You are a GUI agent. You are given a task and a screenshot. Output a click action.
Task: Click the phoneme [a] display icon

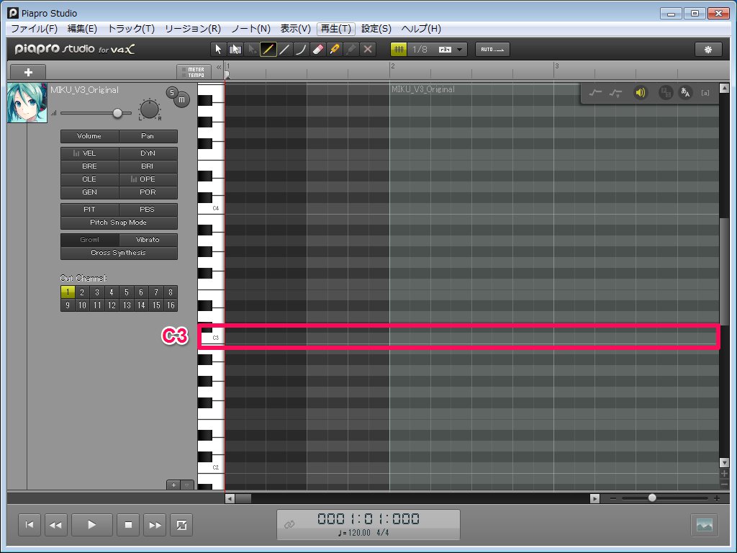click(x=705, y=93)
